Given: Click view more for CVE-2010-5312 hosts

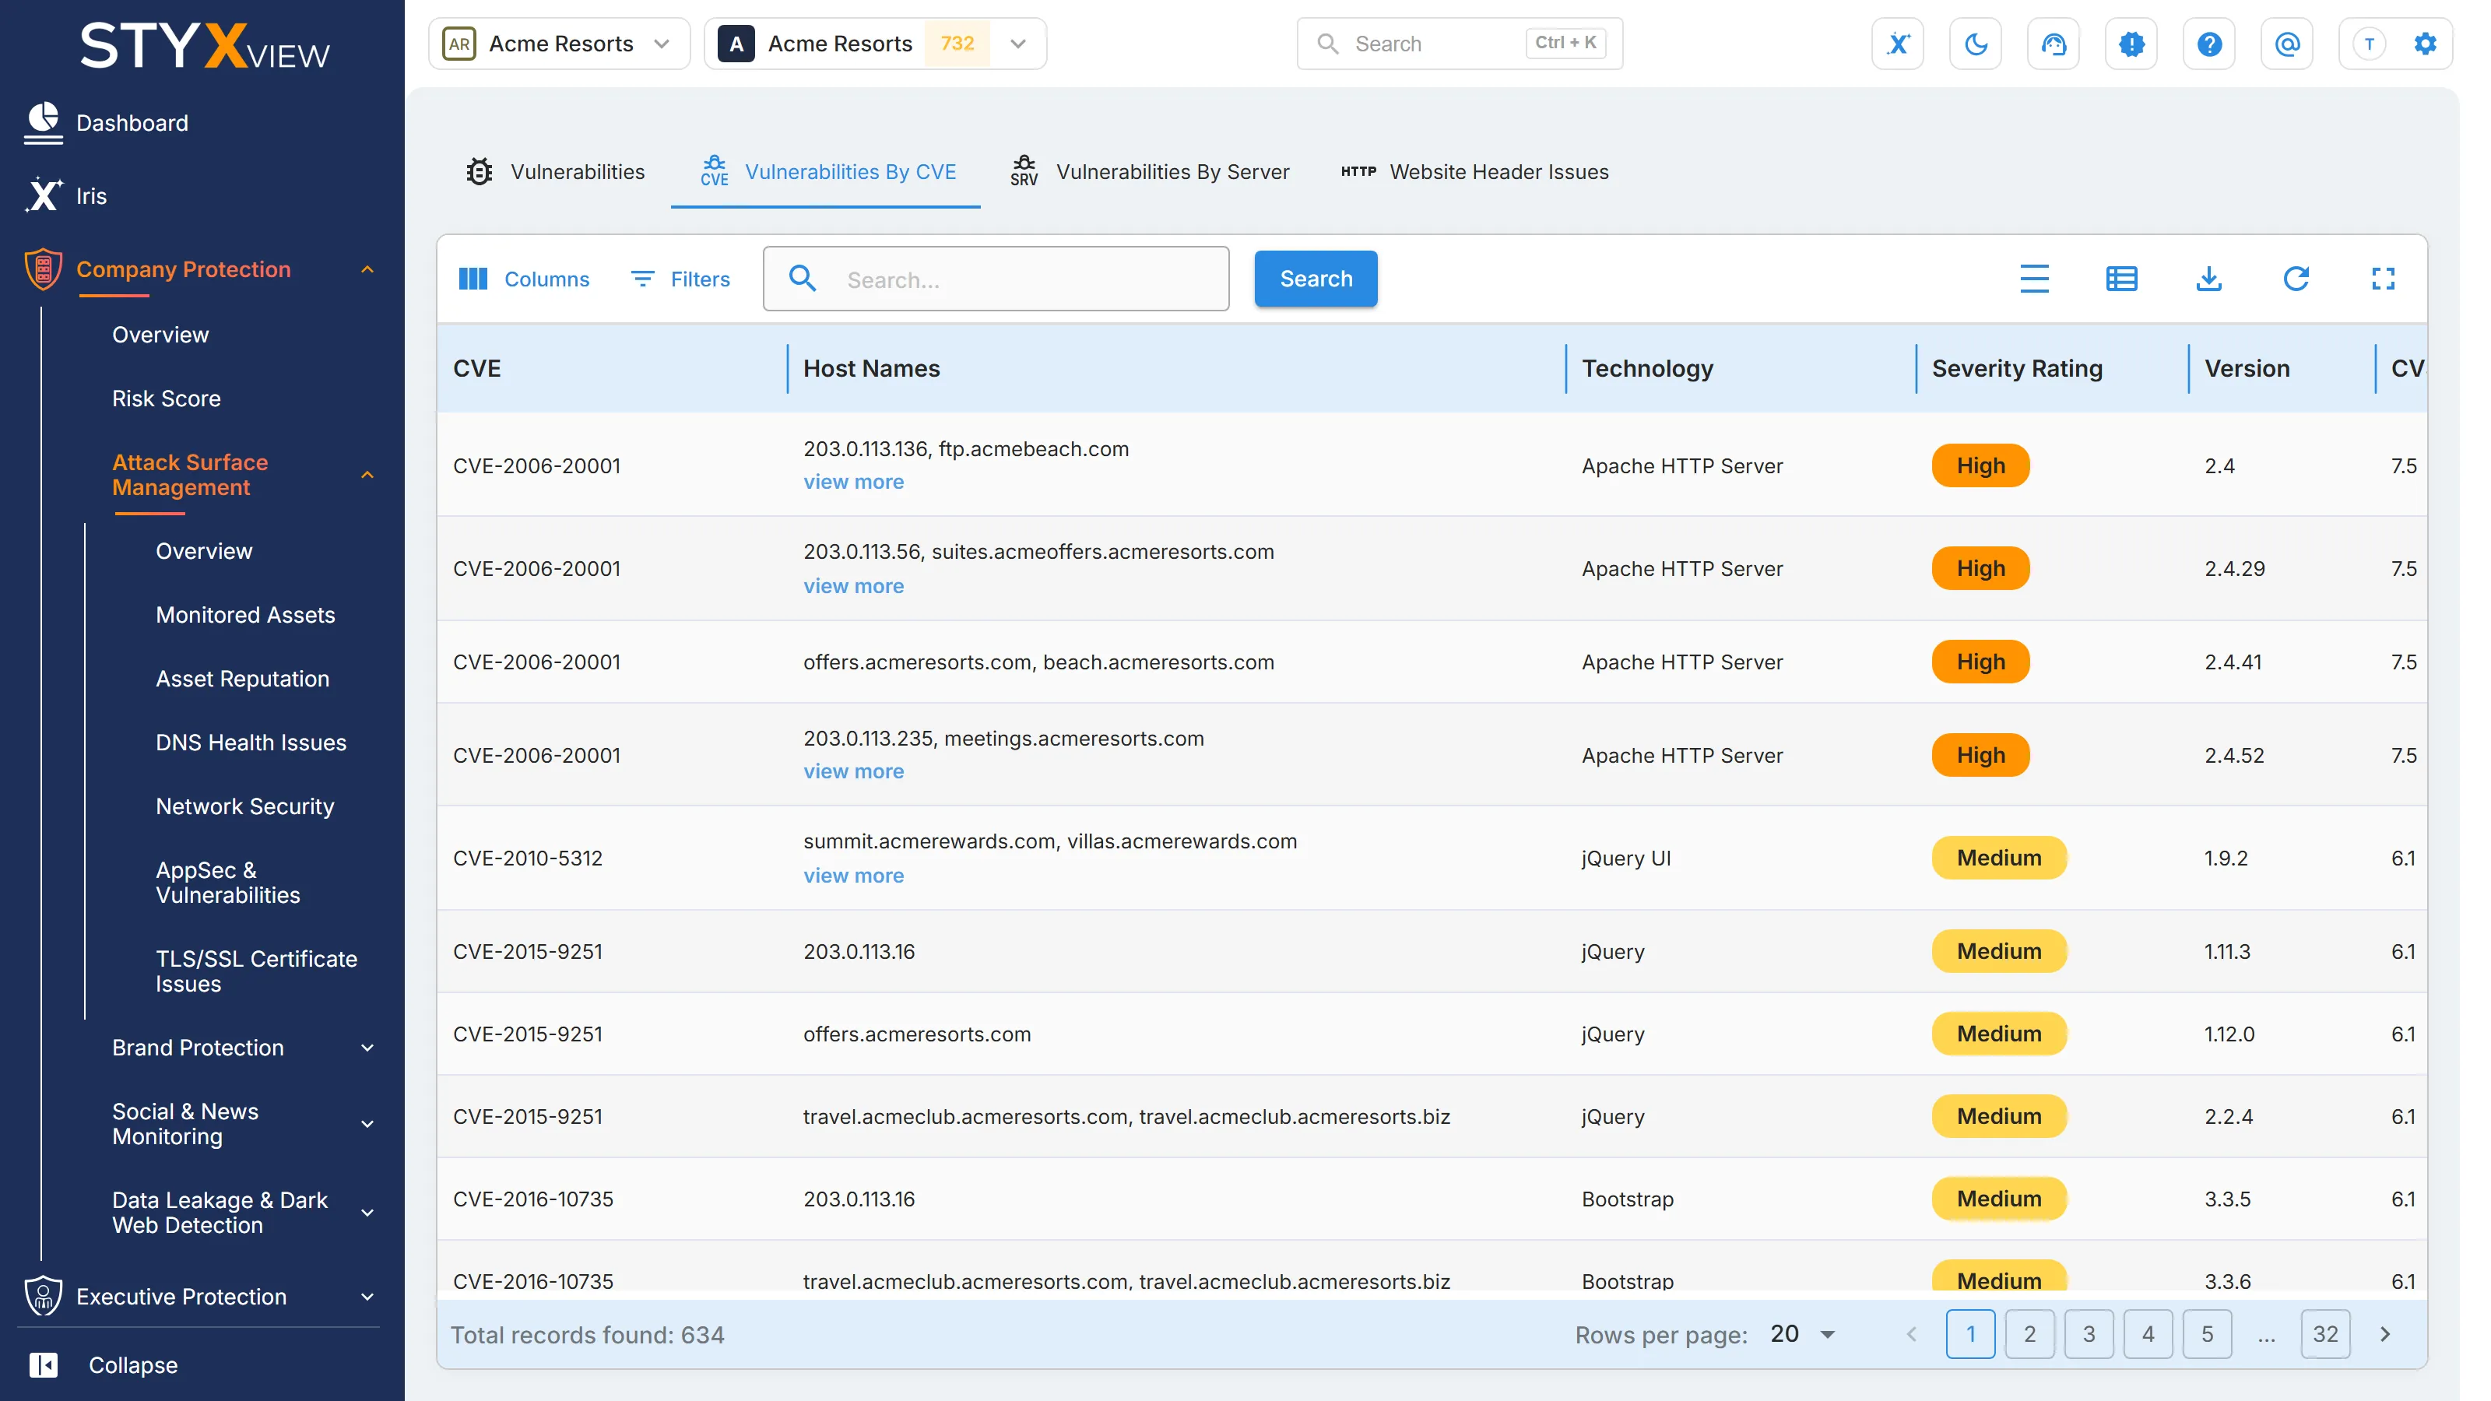Looking at the screenshot, I should 853,875.
